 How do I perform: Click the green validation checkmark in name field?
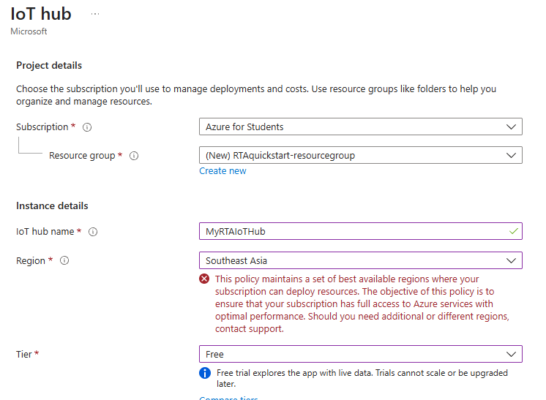tap(513, 231)
